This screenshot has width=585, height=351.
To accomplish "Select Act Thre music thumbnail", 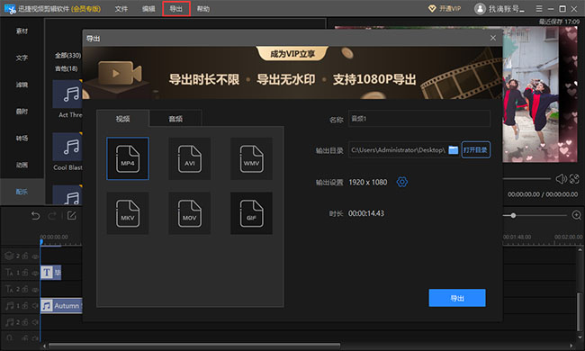I will pos(67,94).
